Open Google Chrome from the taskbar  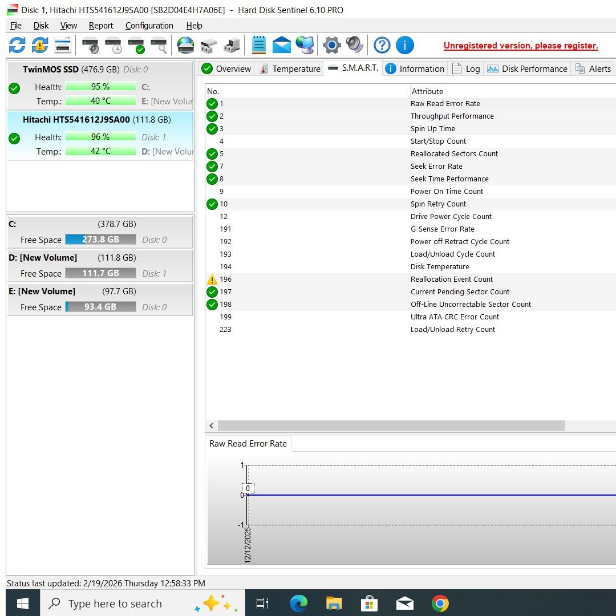(x=440, y=603)
